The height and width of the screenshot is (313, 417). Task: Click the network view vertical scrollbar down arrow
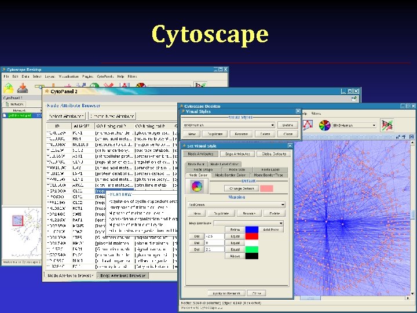[x=412, y=293]
